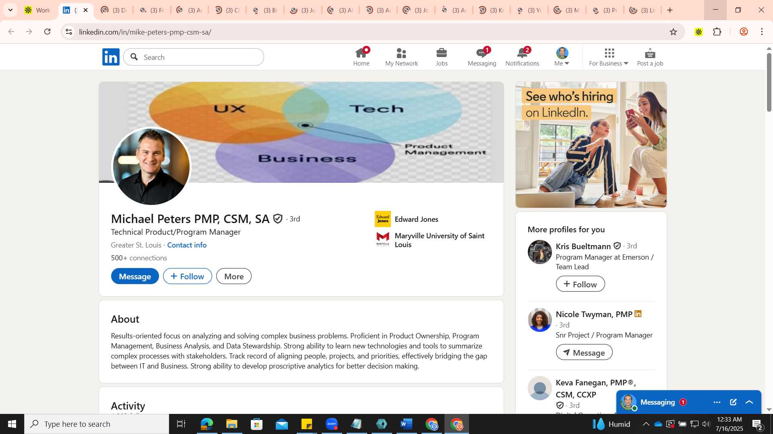Expand the For Business menu

[609, 57]
